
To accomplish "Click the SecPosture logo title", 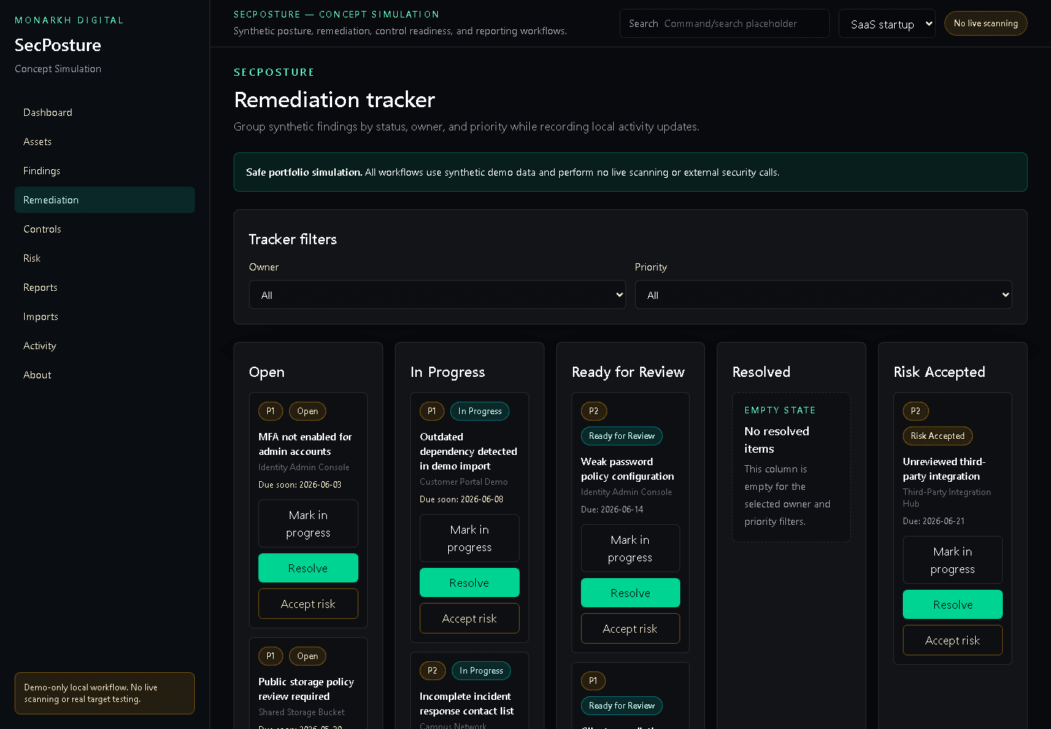I will pyautogui.click(x=58, y=44).
